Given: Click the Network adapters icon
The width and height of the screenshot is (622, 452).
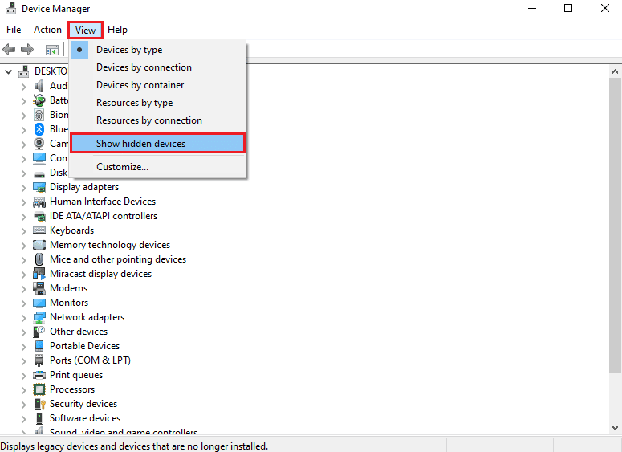Looking at the screenshot, I should click(39, 317).
